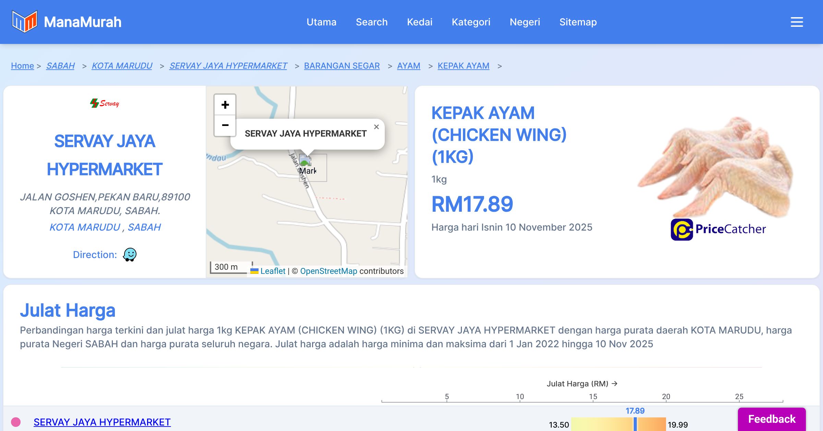The image size is (823, 431).
Task: Go to the Search page
Action: pos(371,22)
